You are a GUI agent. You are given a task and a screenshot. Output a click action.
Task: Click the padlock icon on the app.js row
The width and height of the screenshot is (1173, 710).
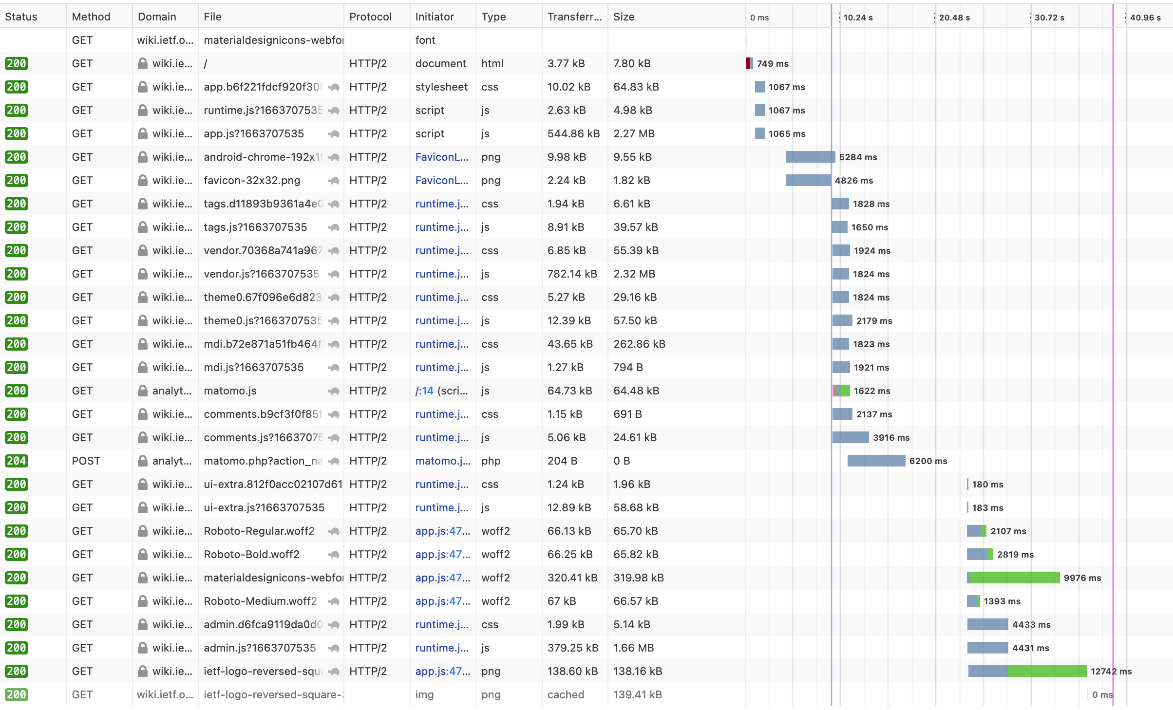coord(142,133)
